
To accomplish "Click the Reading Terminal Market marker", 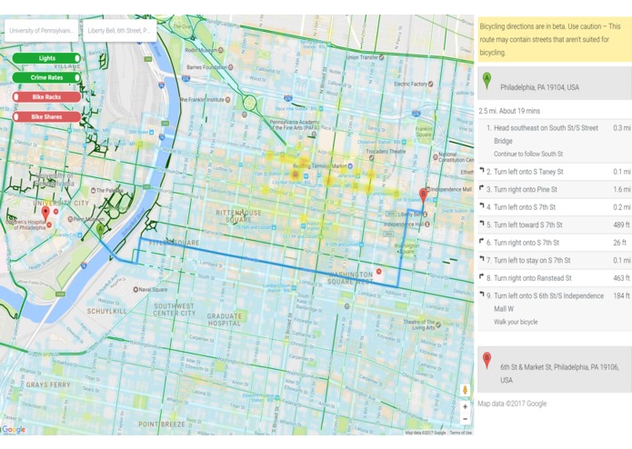I will 350,166.
